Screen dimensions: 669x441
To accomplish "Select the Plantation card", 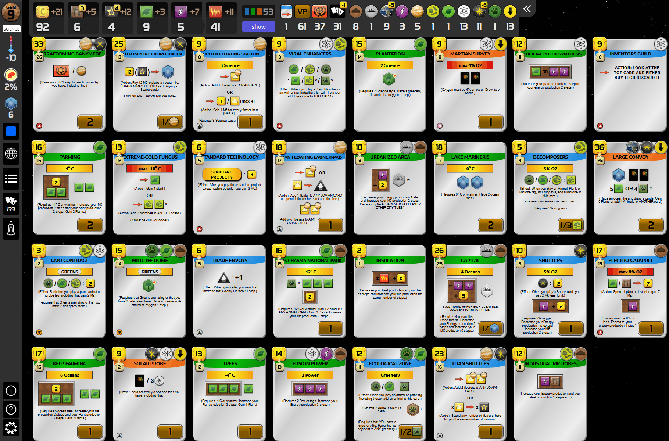I will tap(390, 85).
